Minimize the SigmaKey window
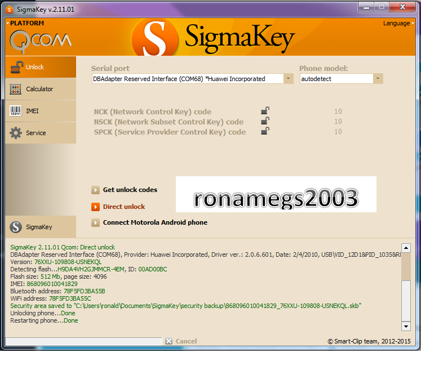Image resolution: width=421 pixels, height=375 pixels. [366, 7]
